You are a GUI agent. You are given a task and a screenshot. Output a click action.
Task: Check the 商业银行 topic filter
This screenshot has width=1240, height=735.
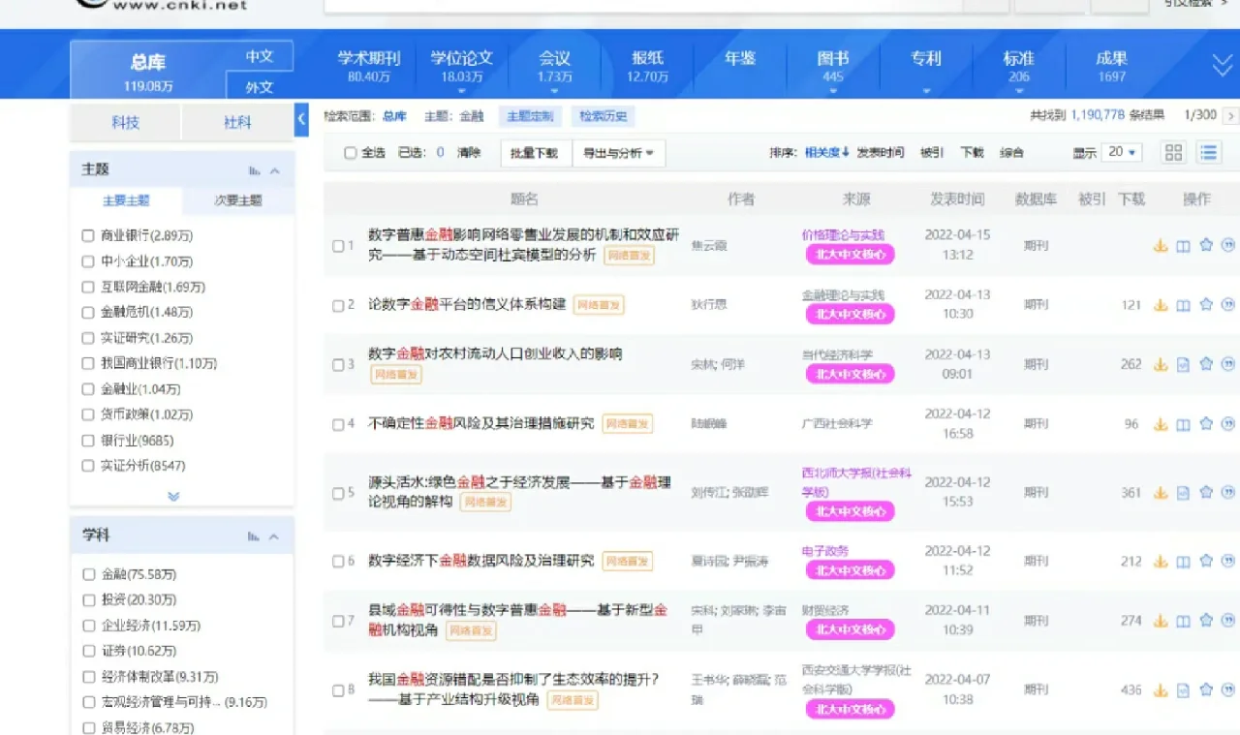pos(89,236)
